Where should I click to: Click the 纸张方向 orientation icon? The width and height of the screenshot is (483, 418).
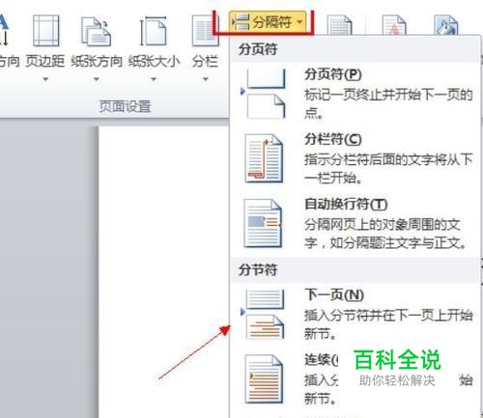point(97,31)
